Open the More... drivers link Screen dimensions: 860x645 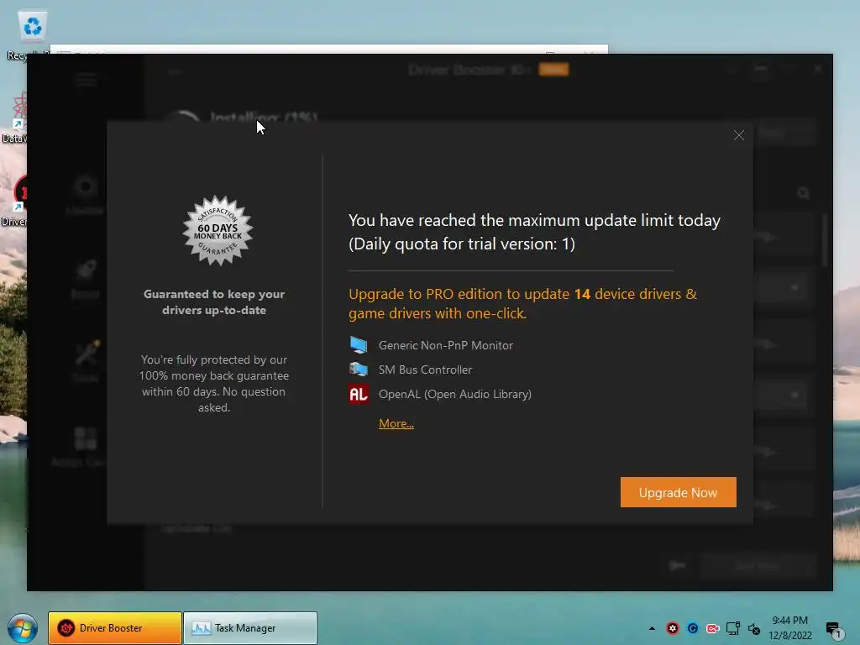pyautogui.click(x=396, y=423)
